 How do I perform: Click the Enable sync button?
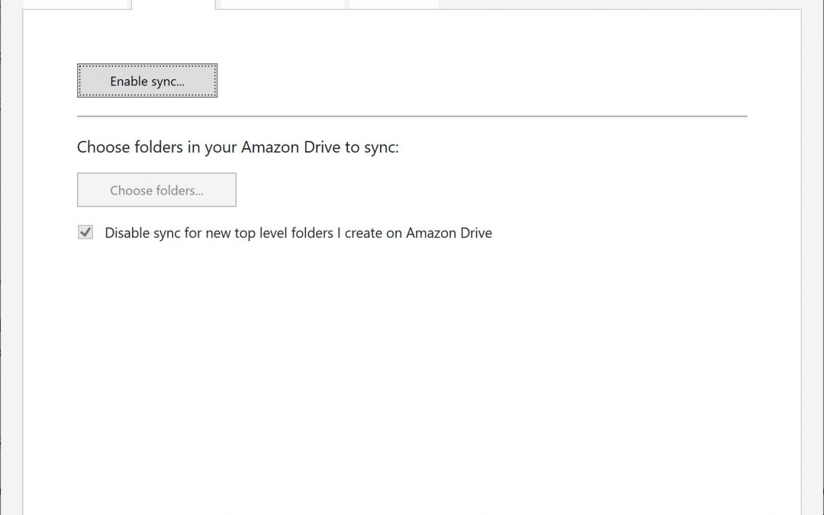pos(147,81)
